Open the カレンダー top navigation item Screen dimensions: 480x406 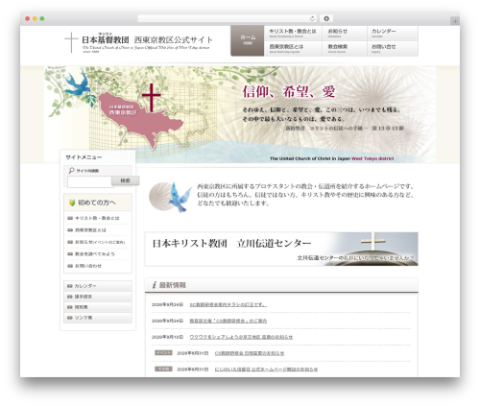point(393,34)
